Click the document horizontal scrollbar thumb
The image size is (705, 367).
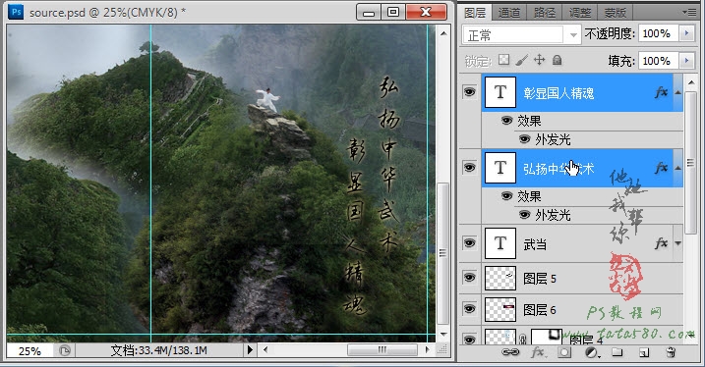(x=382, y=349)
